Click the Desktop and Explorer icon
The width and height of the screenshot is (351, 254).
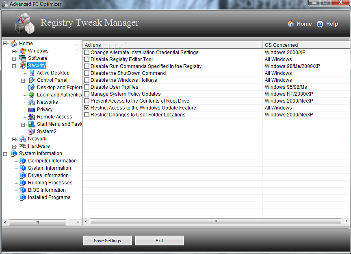[x=32, y=88]
